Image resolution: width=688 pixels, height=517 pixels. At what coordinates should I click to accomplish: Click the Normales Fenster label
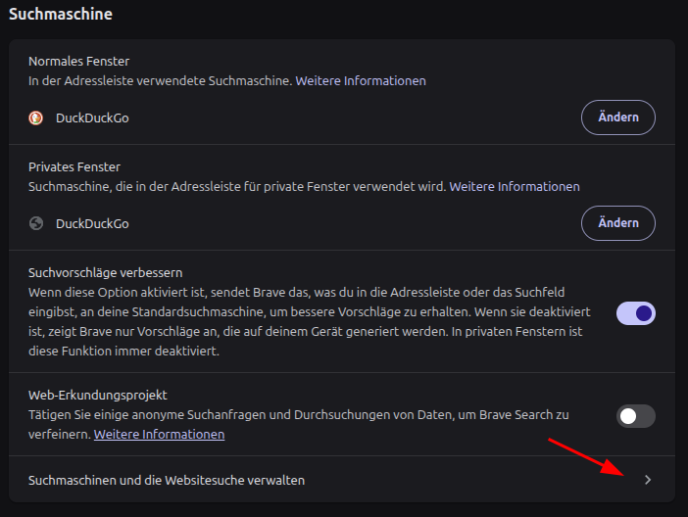coord(79,62)
